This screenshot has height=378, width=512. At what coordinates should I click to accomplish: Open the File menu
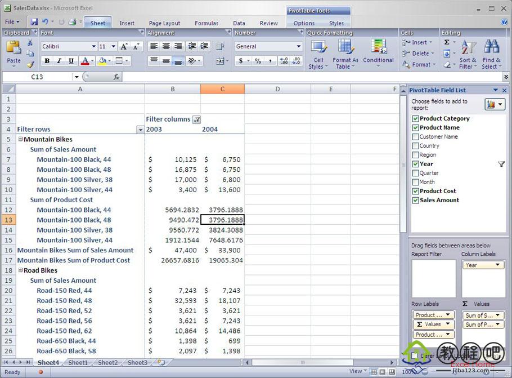pos(12,22)
